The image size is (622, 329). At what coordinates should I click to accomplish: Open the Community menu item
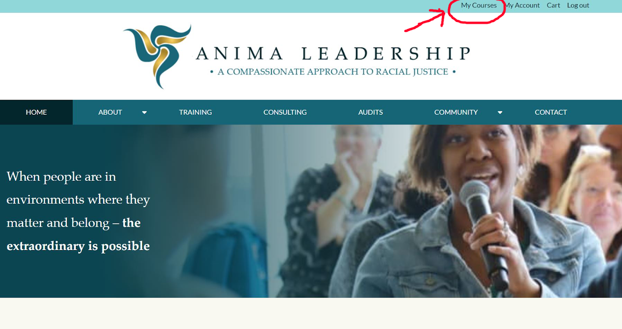point(456,112)
